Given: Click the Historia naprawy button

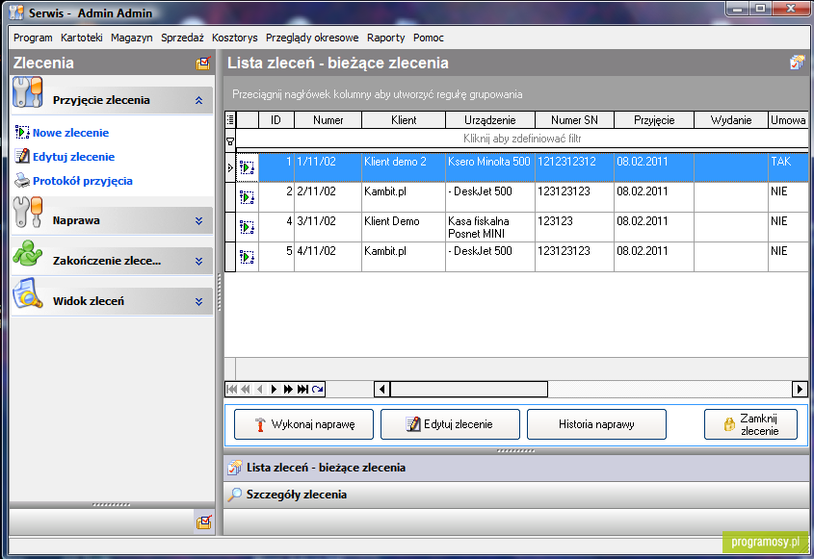Looking at the screenshot, I should 596,424.
